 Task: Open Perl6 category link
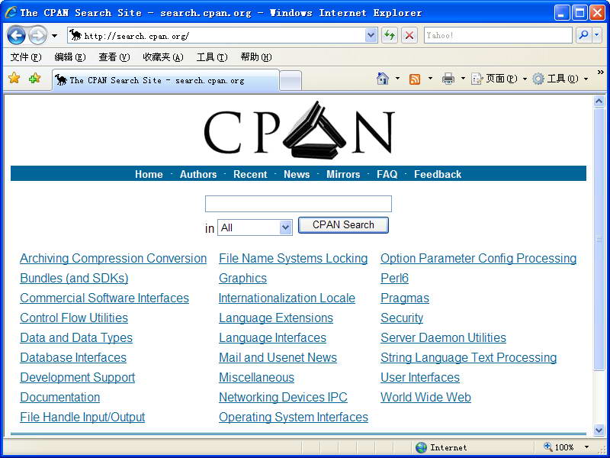tap(394, 278)
